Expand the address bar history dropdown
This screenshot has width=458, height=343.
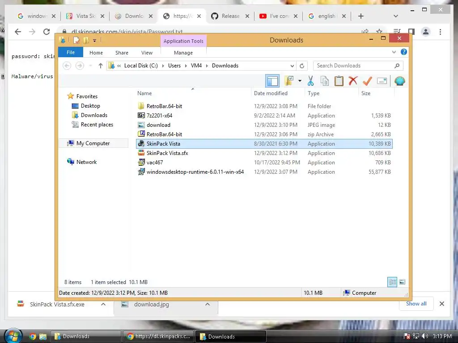coord(292,66)
